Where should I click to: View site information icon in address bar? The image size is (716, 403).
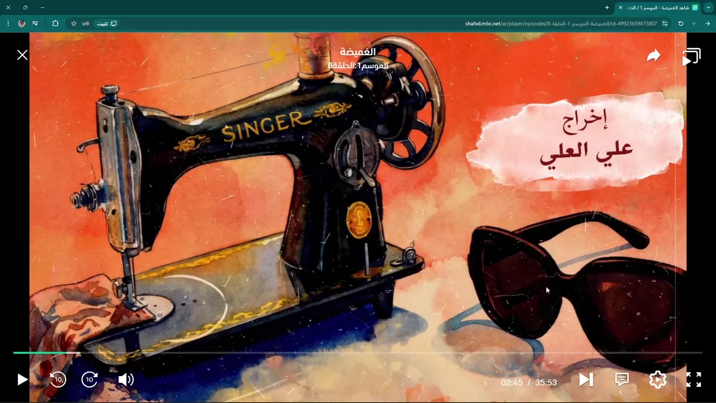tap(665, 24)
